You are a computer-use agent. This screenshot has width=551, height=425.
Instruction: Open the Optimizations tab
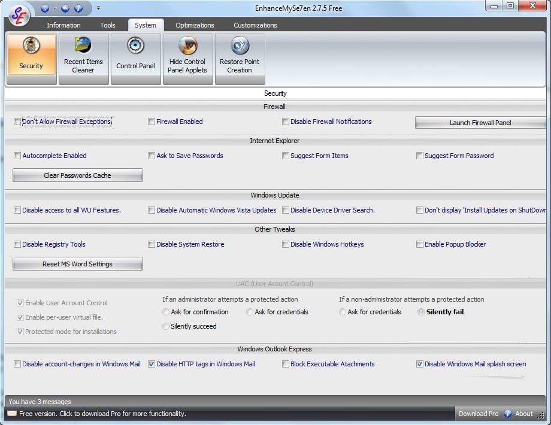pyautogui.click(x=195, y=25)
